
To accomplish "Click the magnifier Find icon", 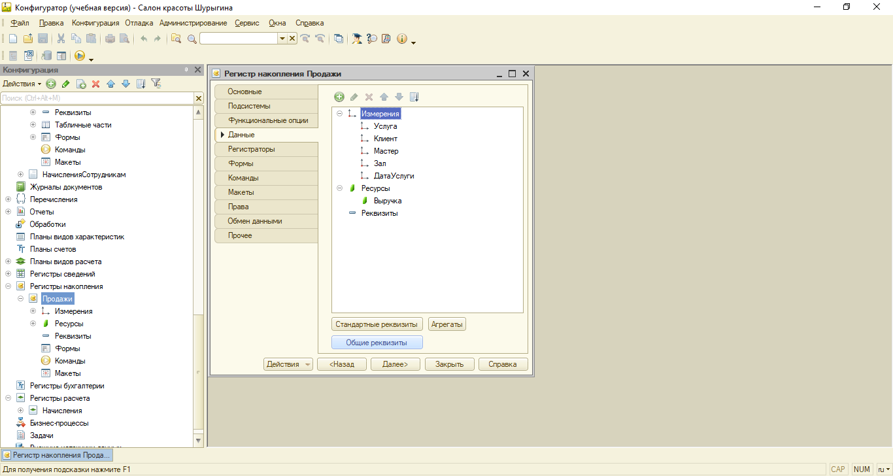I will click(192, 39).
